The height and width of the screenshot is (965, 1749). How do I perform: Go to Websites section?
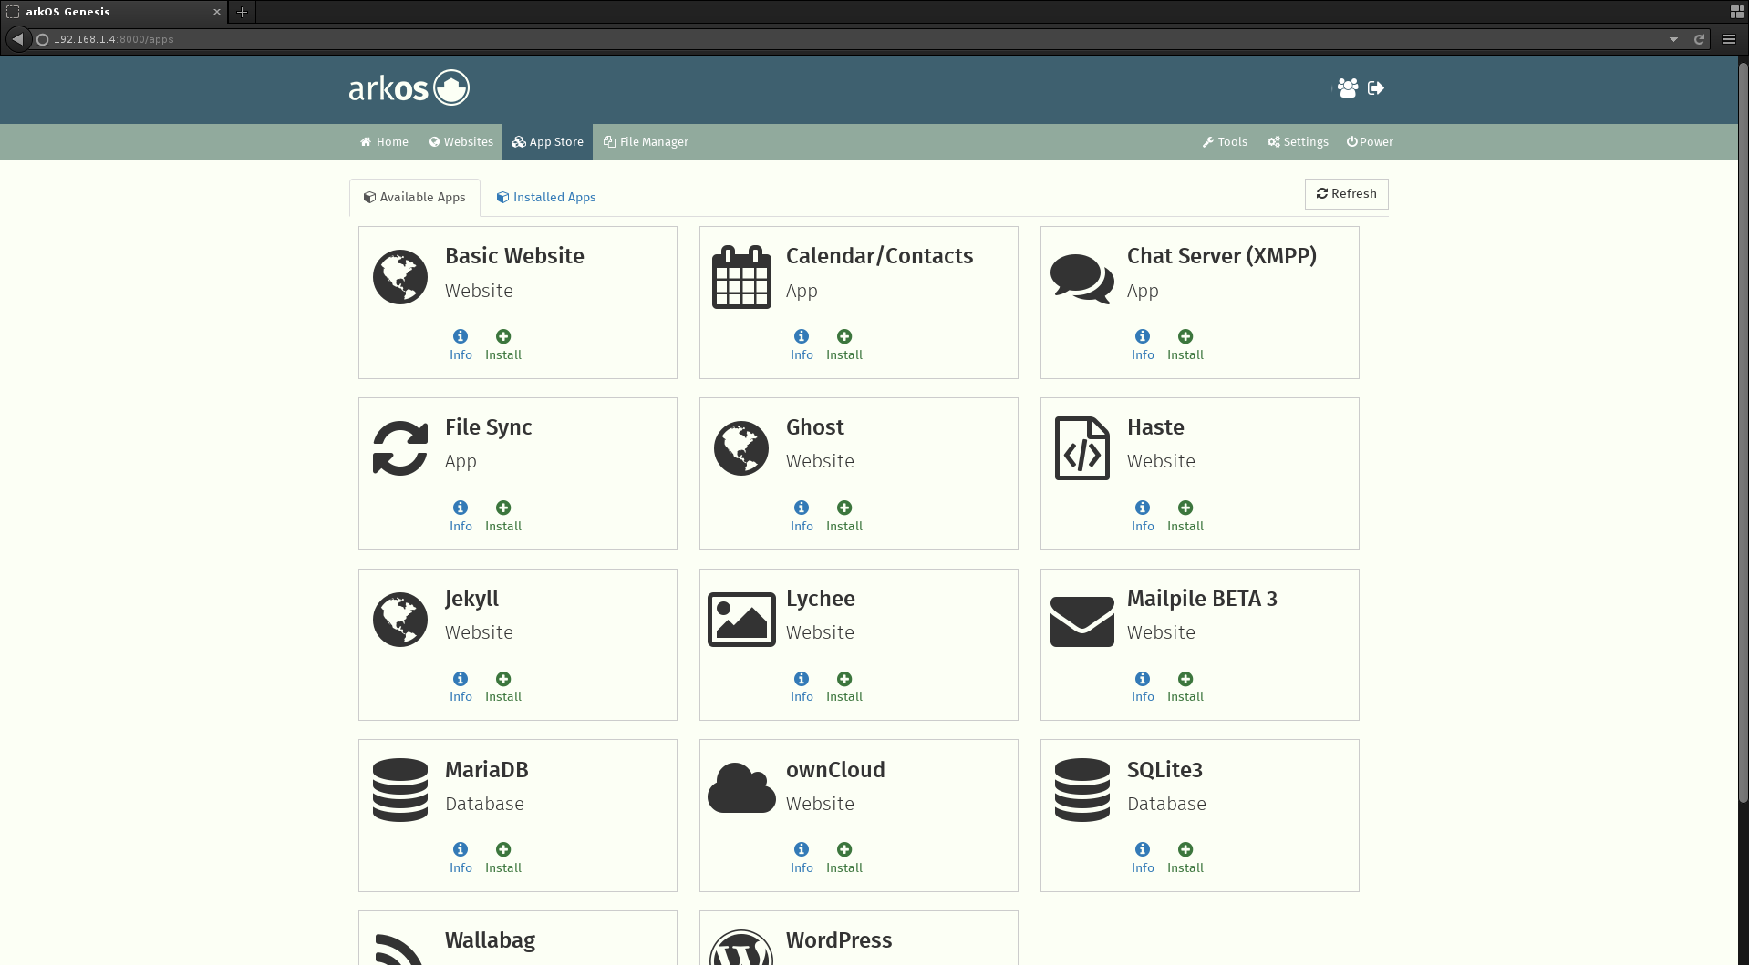(x=461, y=142)
